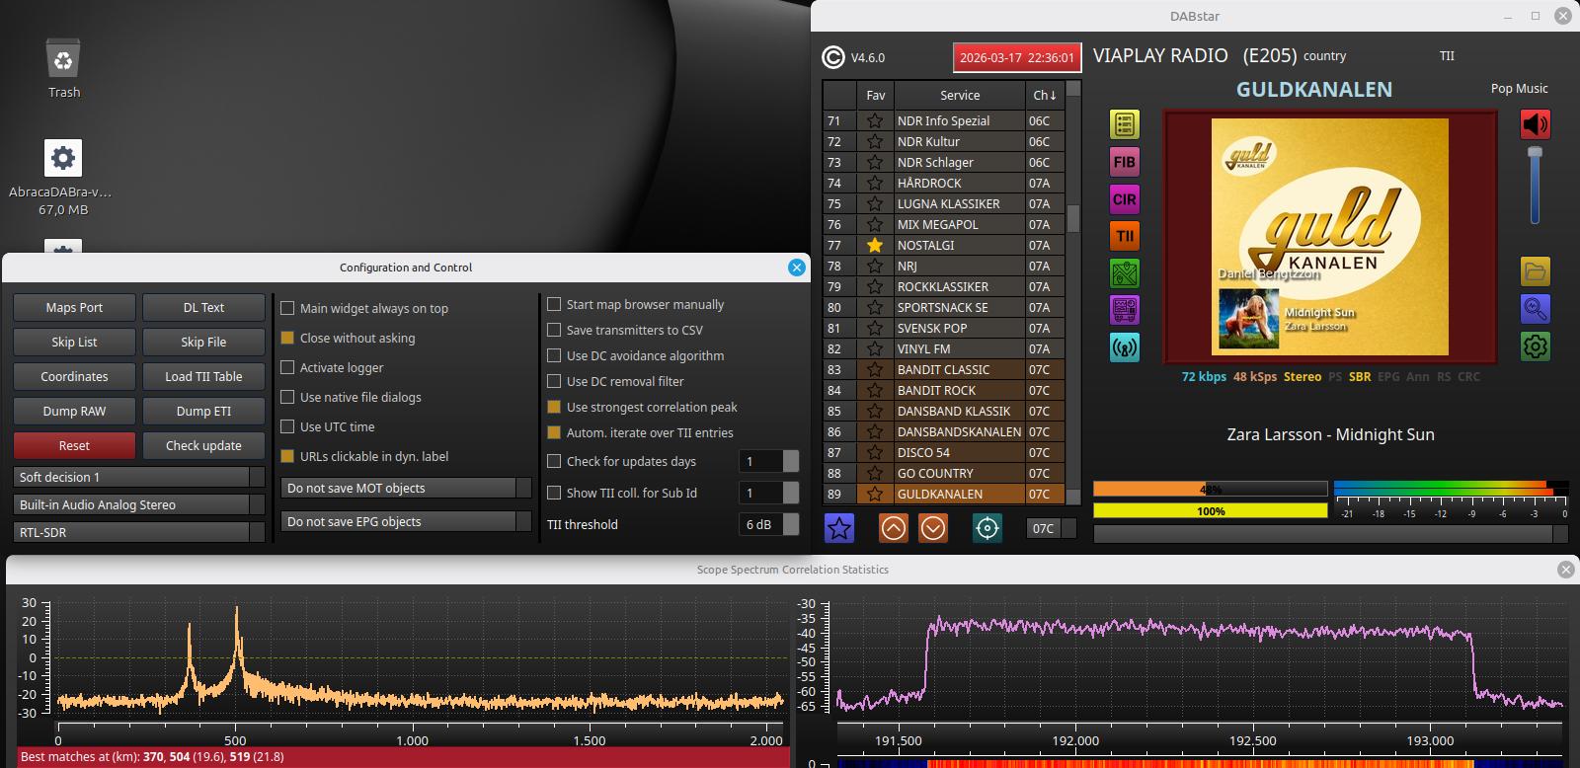Image resolution: width=1580 pixels, height=768 pixels.
Task: Toggle 'Use UTC time' checkbox
Action: [288, 426]
